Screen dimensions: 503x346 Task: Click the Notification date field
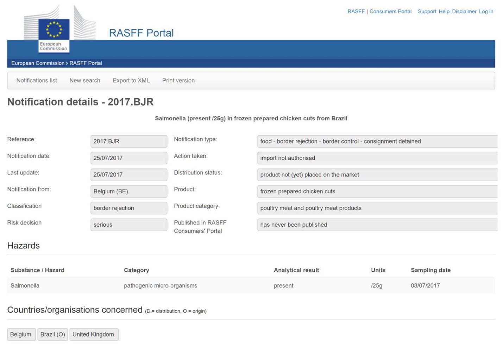(x=129, y=158)
